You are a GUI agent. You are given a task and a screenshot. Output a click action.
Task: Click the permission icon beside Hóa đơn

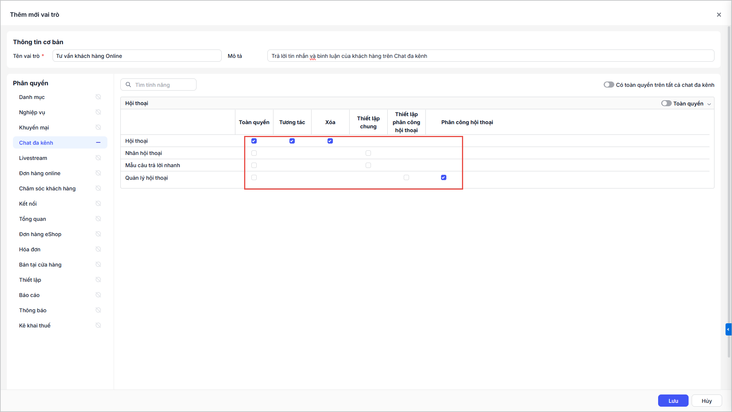point(98,249)
